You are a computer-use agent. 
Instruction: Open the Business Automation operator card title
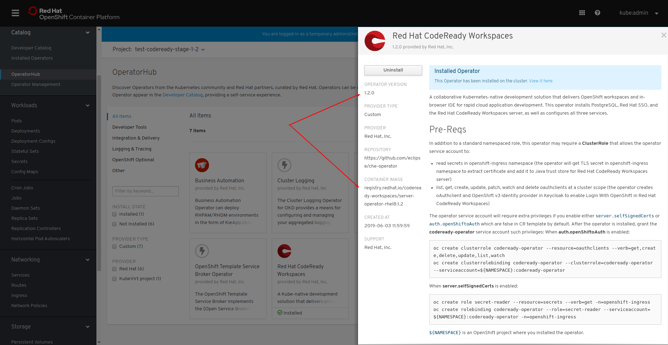point(220,181)
